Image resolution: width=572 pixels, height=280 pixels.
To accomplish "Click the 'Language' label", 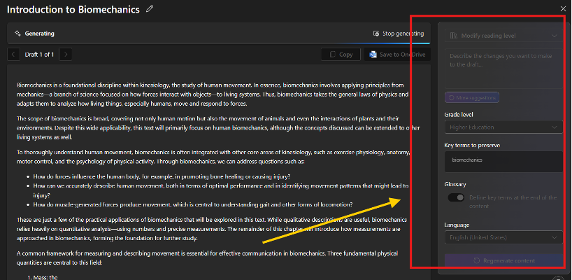I will point(457,225).
